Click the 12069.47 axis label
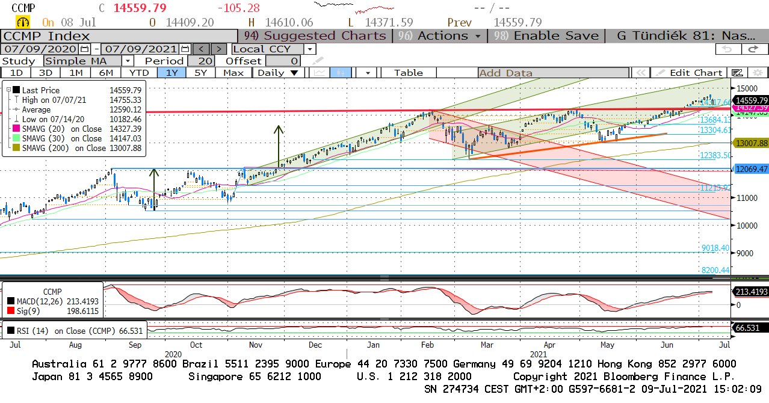769x403 pixels. coord(752,169)
